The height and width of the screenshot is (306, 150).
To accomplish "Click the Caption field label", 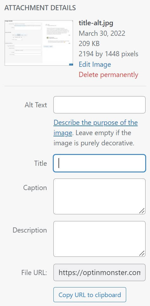I will (x=35, y=188).
